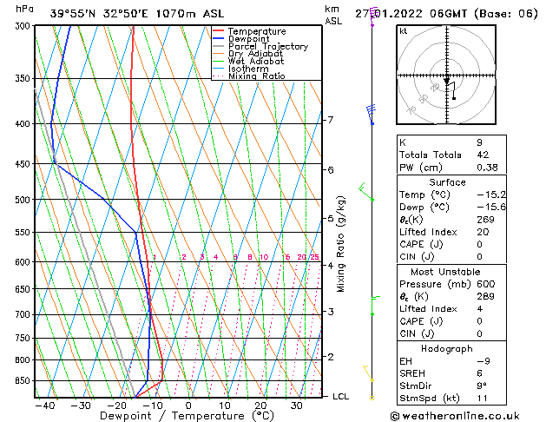546x422 pixels.
Task: Click the yellow surface wind circle marker
Action: coord(372,398)
